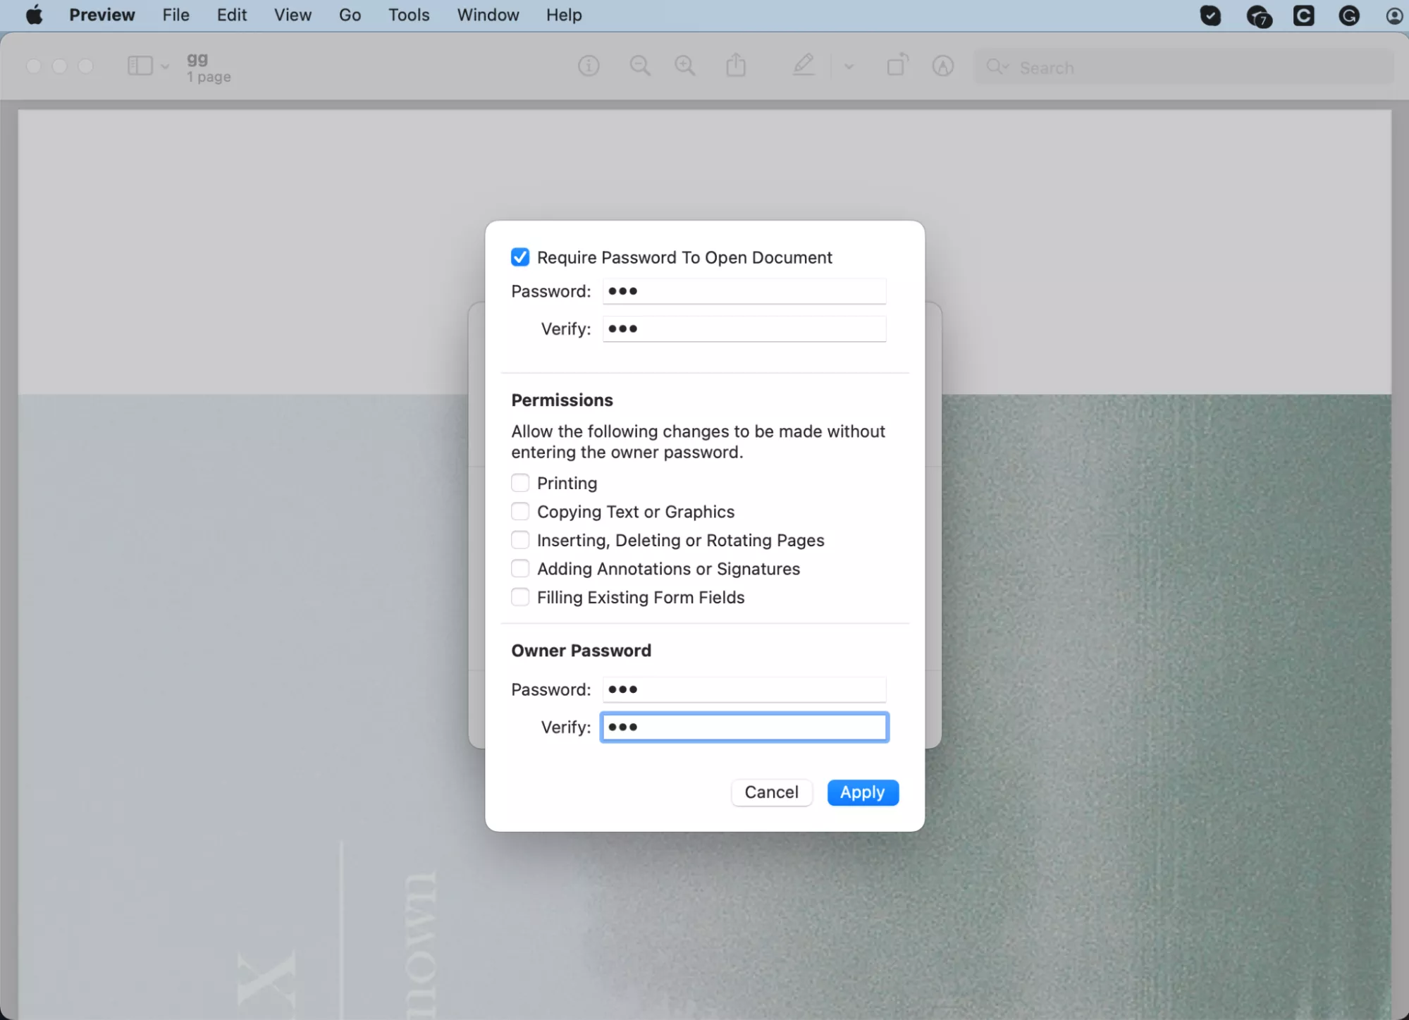This screenshot has height=1020, width=1409.
Task: Open the sidebar view options chevron
Action: pyautogui.click(x=165, y=66)
